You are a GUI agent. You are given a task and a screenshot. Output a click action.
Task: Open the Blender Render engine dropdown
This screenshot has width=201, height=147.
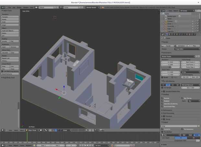point(92,7)
